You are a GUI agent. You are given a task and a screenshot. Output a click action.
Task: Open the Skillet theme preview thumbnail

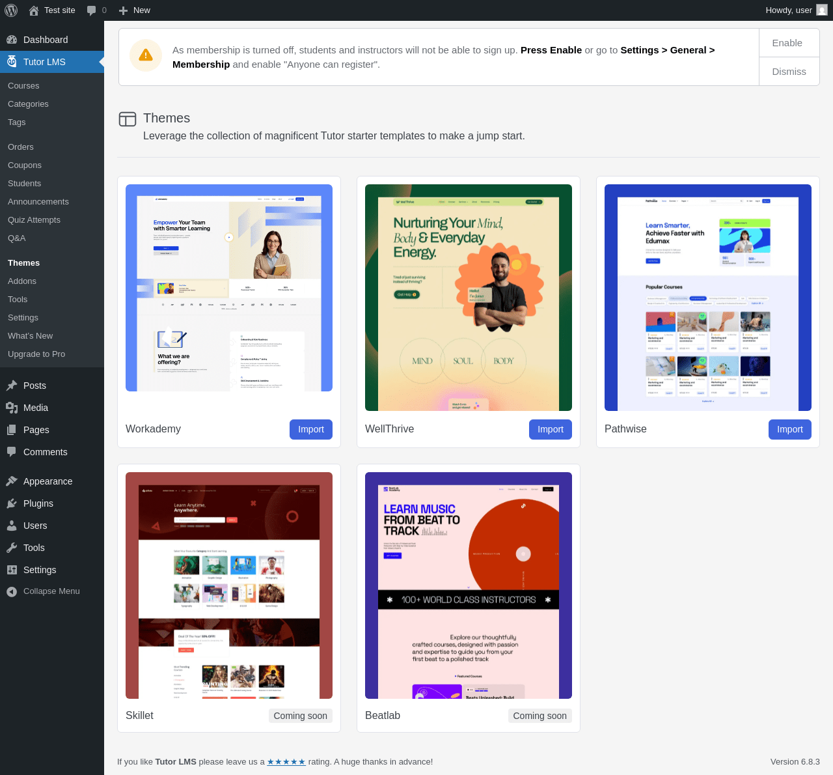click(x=229, y=585)
